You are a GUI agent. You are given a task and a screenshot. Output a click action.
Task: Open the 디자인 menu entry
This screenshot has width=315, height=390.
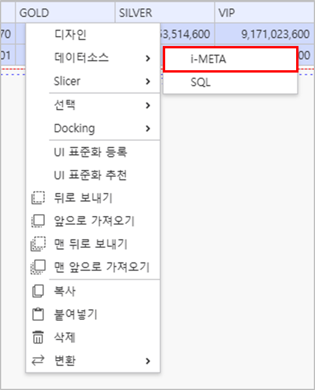(93, 35)
